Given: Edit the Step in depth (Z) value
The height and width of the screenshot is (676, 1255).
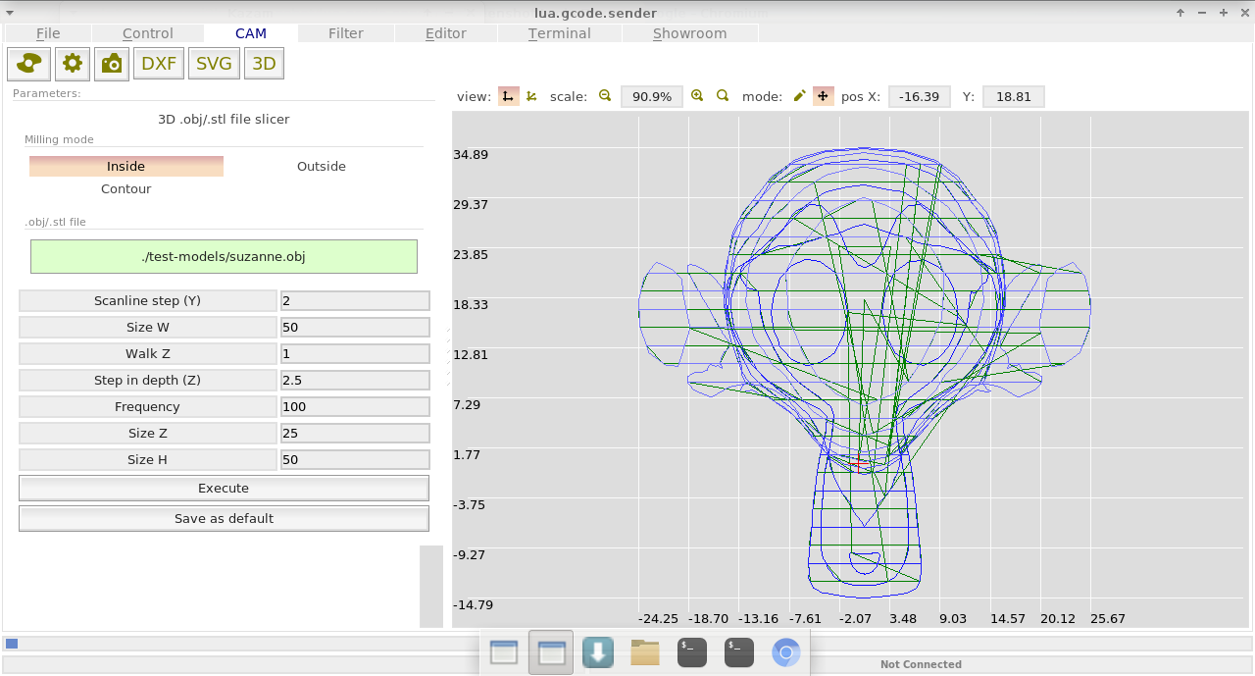Looking at the screenshot, I should click(x=355, y=381).
